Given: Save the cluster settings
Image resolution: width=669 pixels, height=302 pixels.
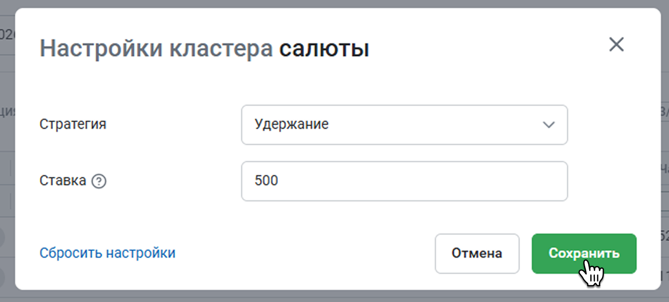Looking at the screenshot, I should (584, 253).
